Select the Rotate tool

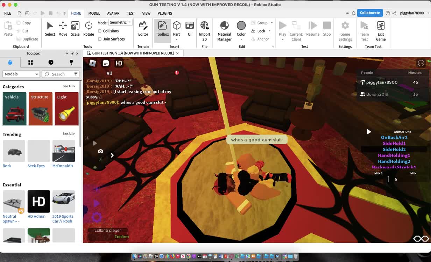point(89,29)
